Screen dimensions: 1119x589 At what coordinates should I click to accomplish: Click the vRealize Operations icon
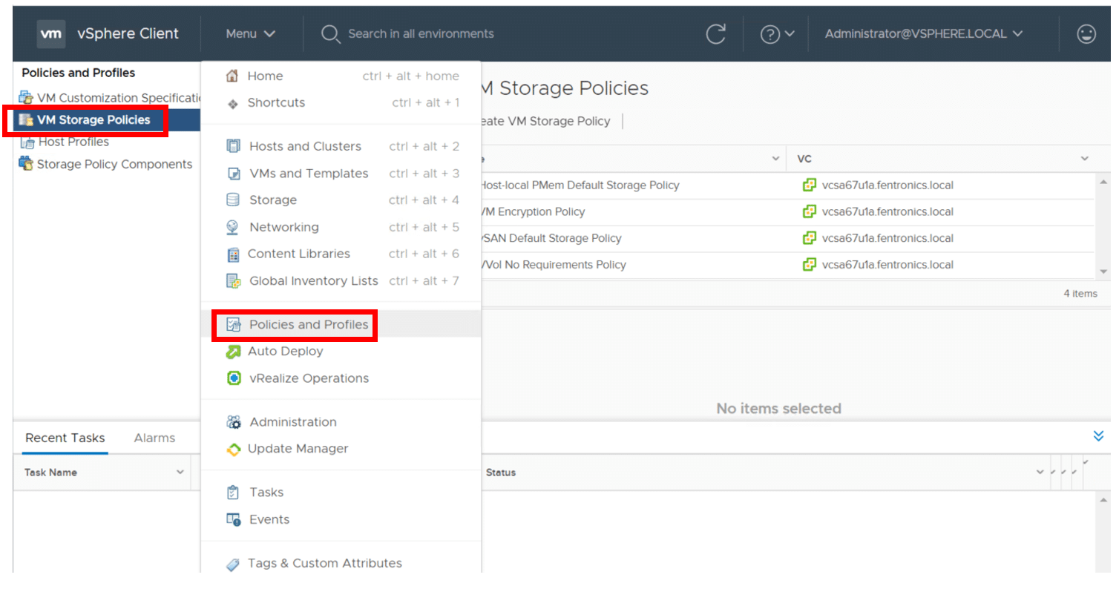click(233, 378)
